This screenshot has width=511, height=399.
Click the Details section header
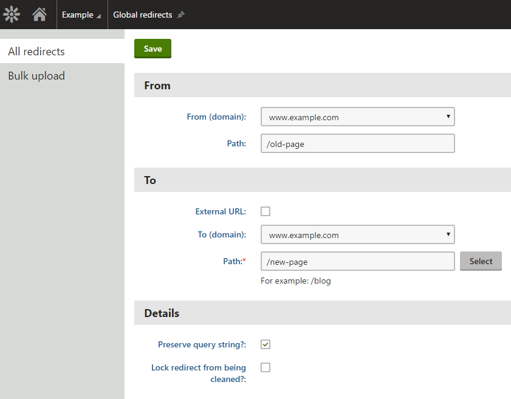coord(323,313)
